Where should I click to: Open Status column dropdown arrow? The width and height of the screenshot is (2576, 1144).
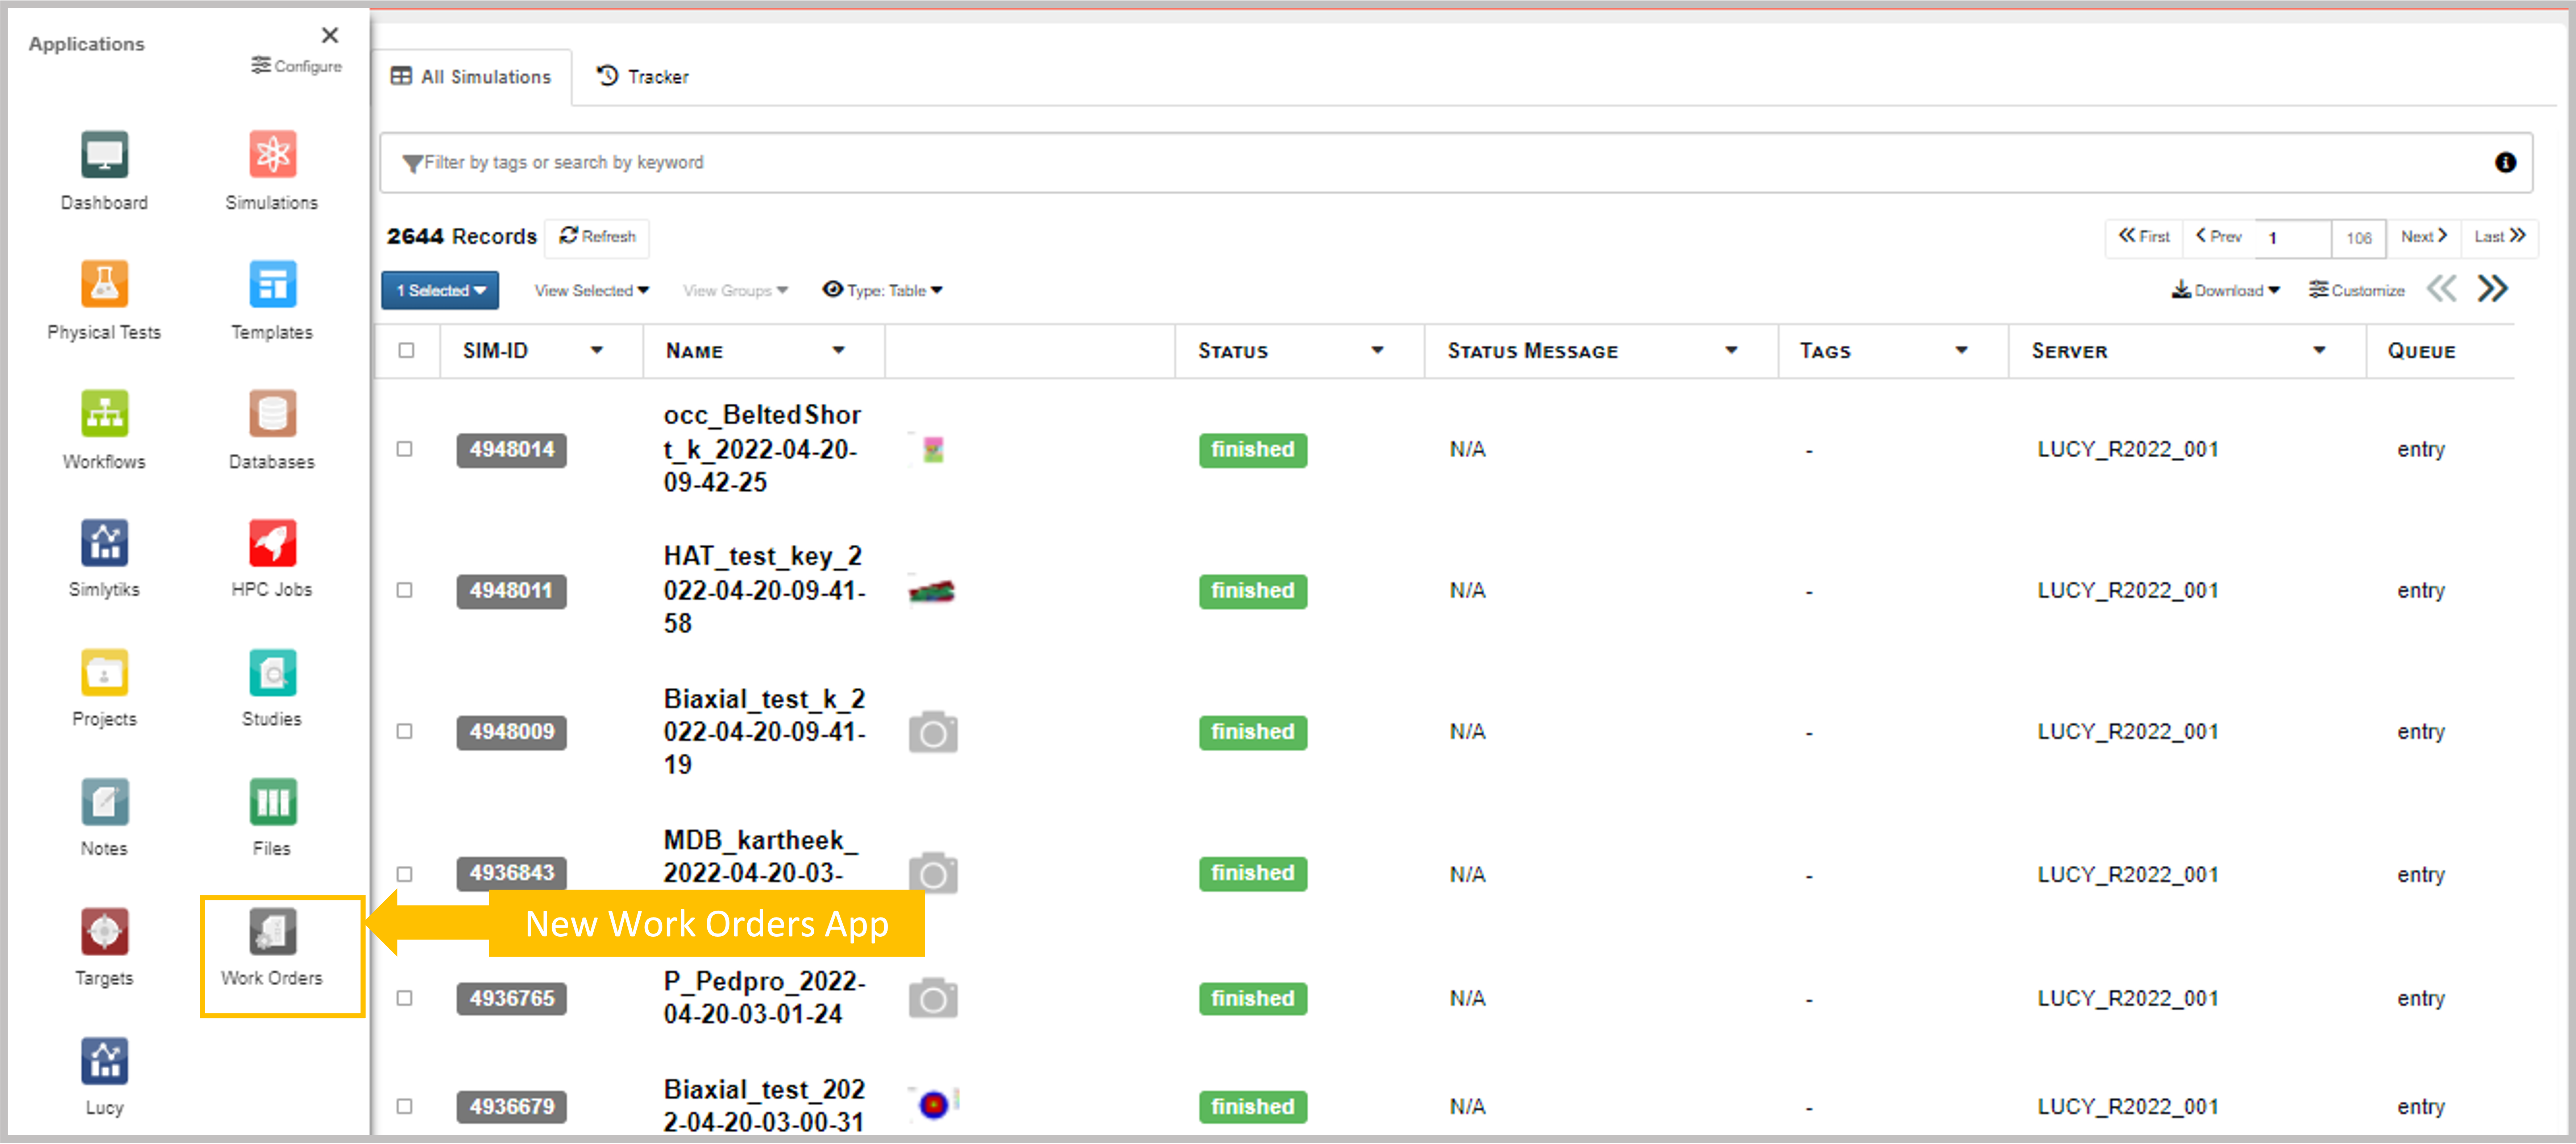click(1377, 350)
